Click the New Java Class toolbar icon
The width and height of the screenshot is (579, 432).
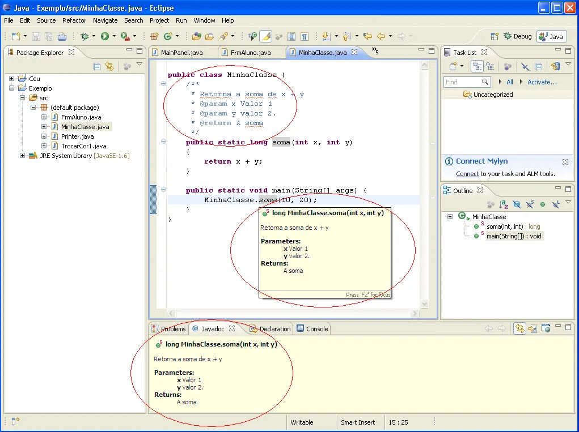pos(167,36)
